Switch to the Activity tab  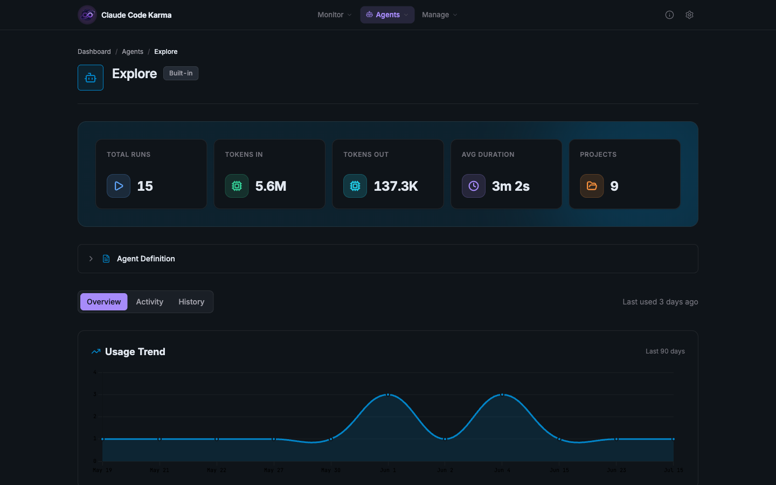point(150,302)
